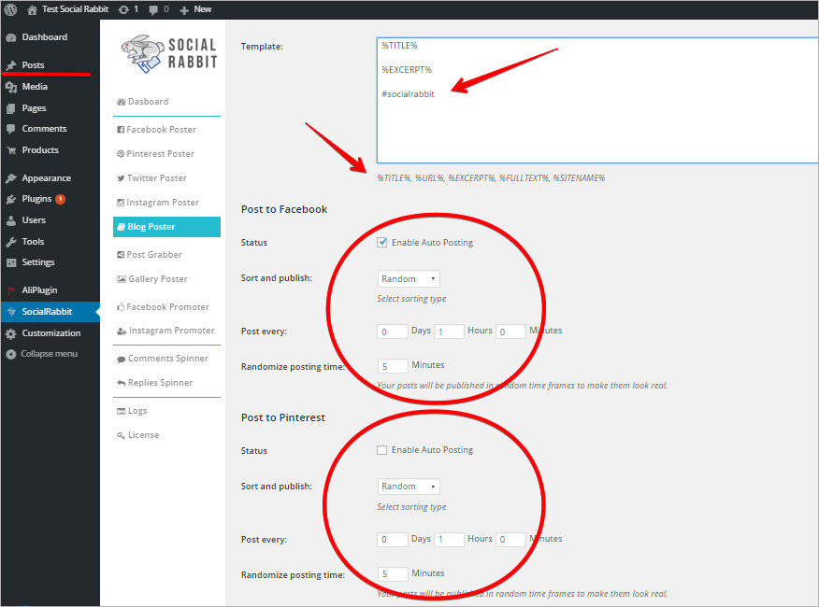This screenshot has height=607, width=819.
Task: Click the Facebook Post every Hours field
Action: coord(449,332)
